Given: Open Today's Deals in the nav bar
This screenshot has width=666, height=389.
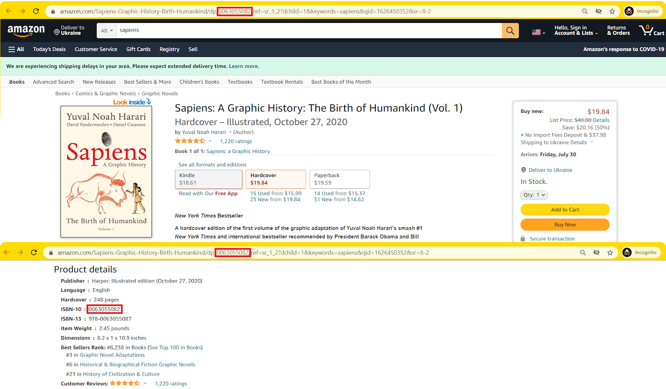Looking at the screenshot, I should coord(50,49).
